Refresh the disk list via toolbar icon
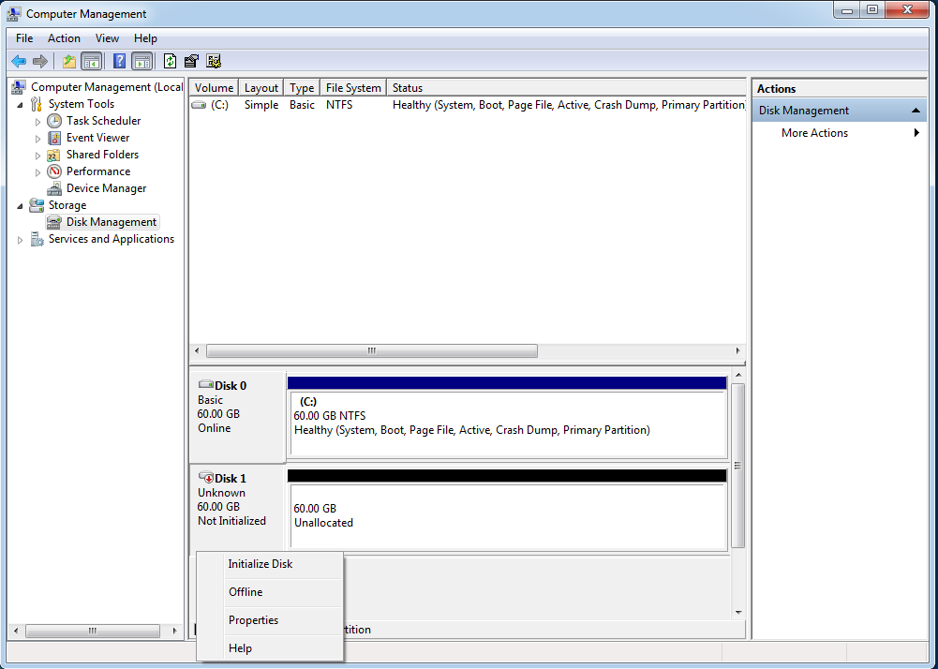 (170, 61)
